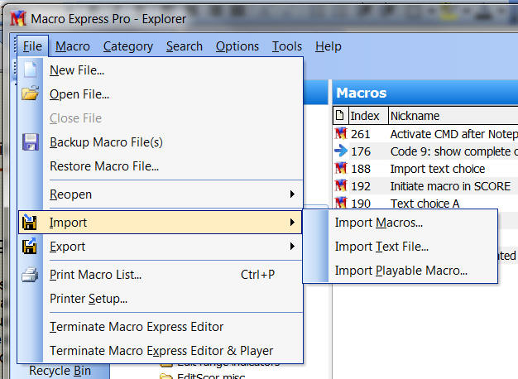Image resolution: width=518 pixels, height=379 pixels.
Task: Open the Options menu
Action: [237, 46]
